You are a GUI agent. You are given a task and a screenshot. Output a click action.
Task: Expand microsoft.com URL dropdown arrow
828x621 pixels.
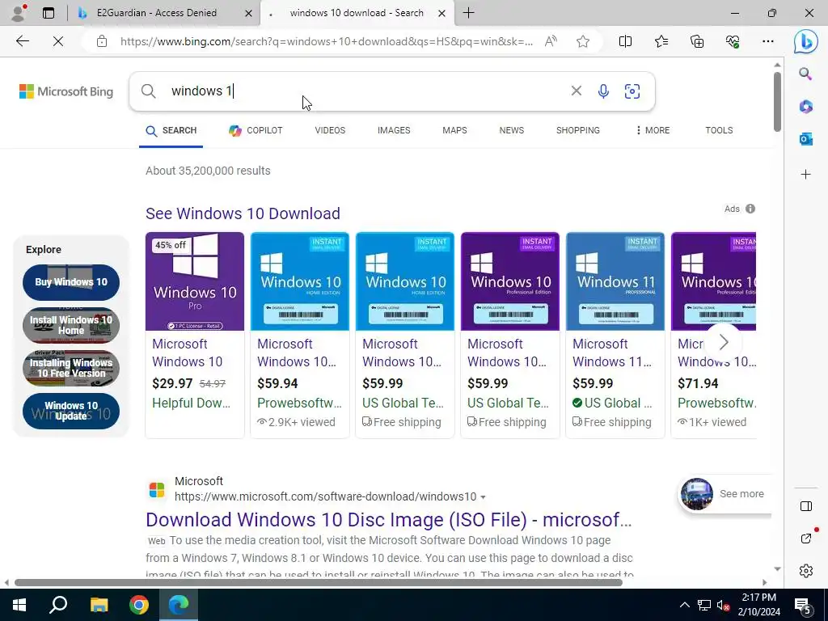click(x=484, y=497)
